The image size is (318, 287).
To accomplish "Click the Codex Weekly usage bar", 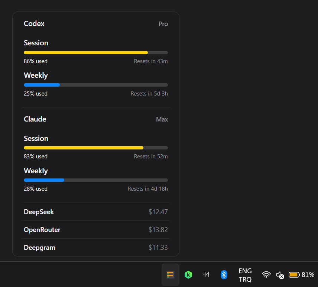I will pyautogui.click(x=96, y=85).
